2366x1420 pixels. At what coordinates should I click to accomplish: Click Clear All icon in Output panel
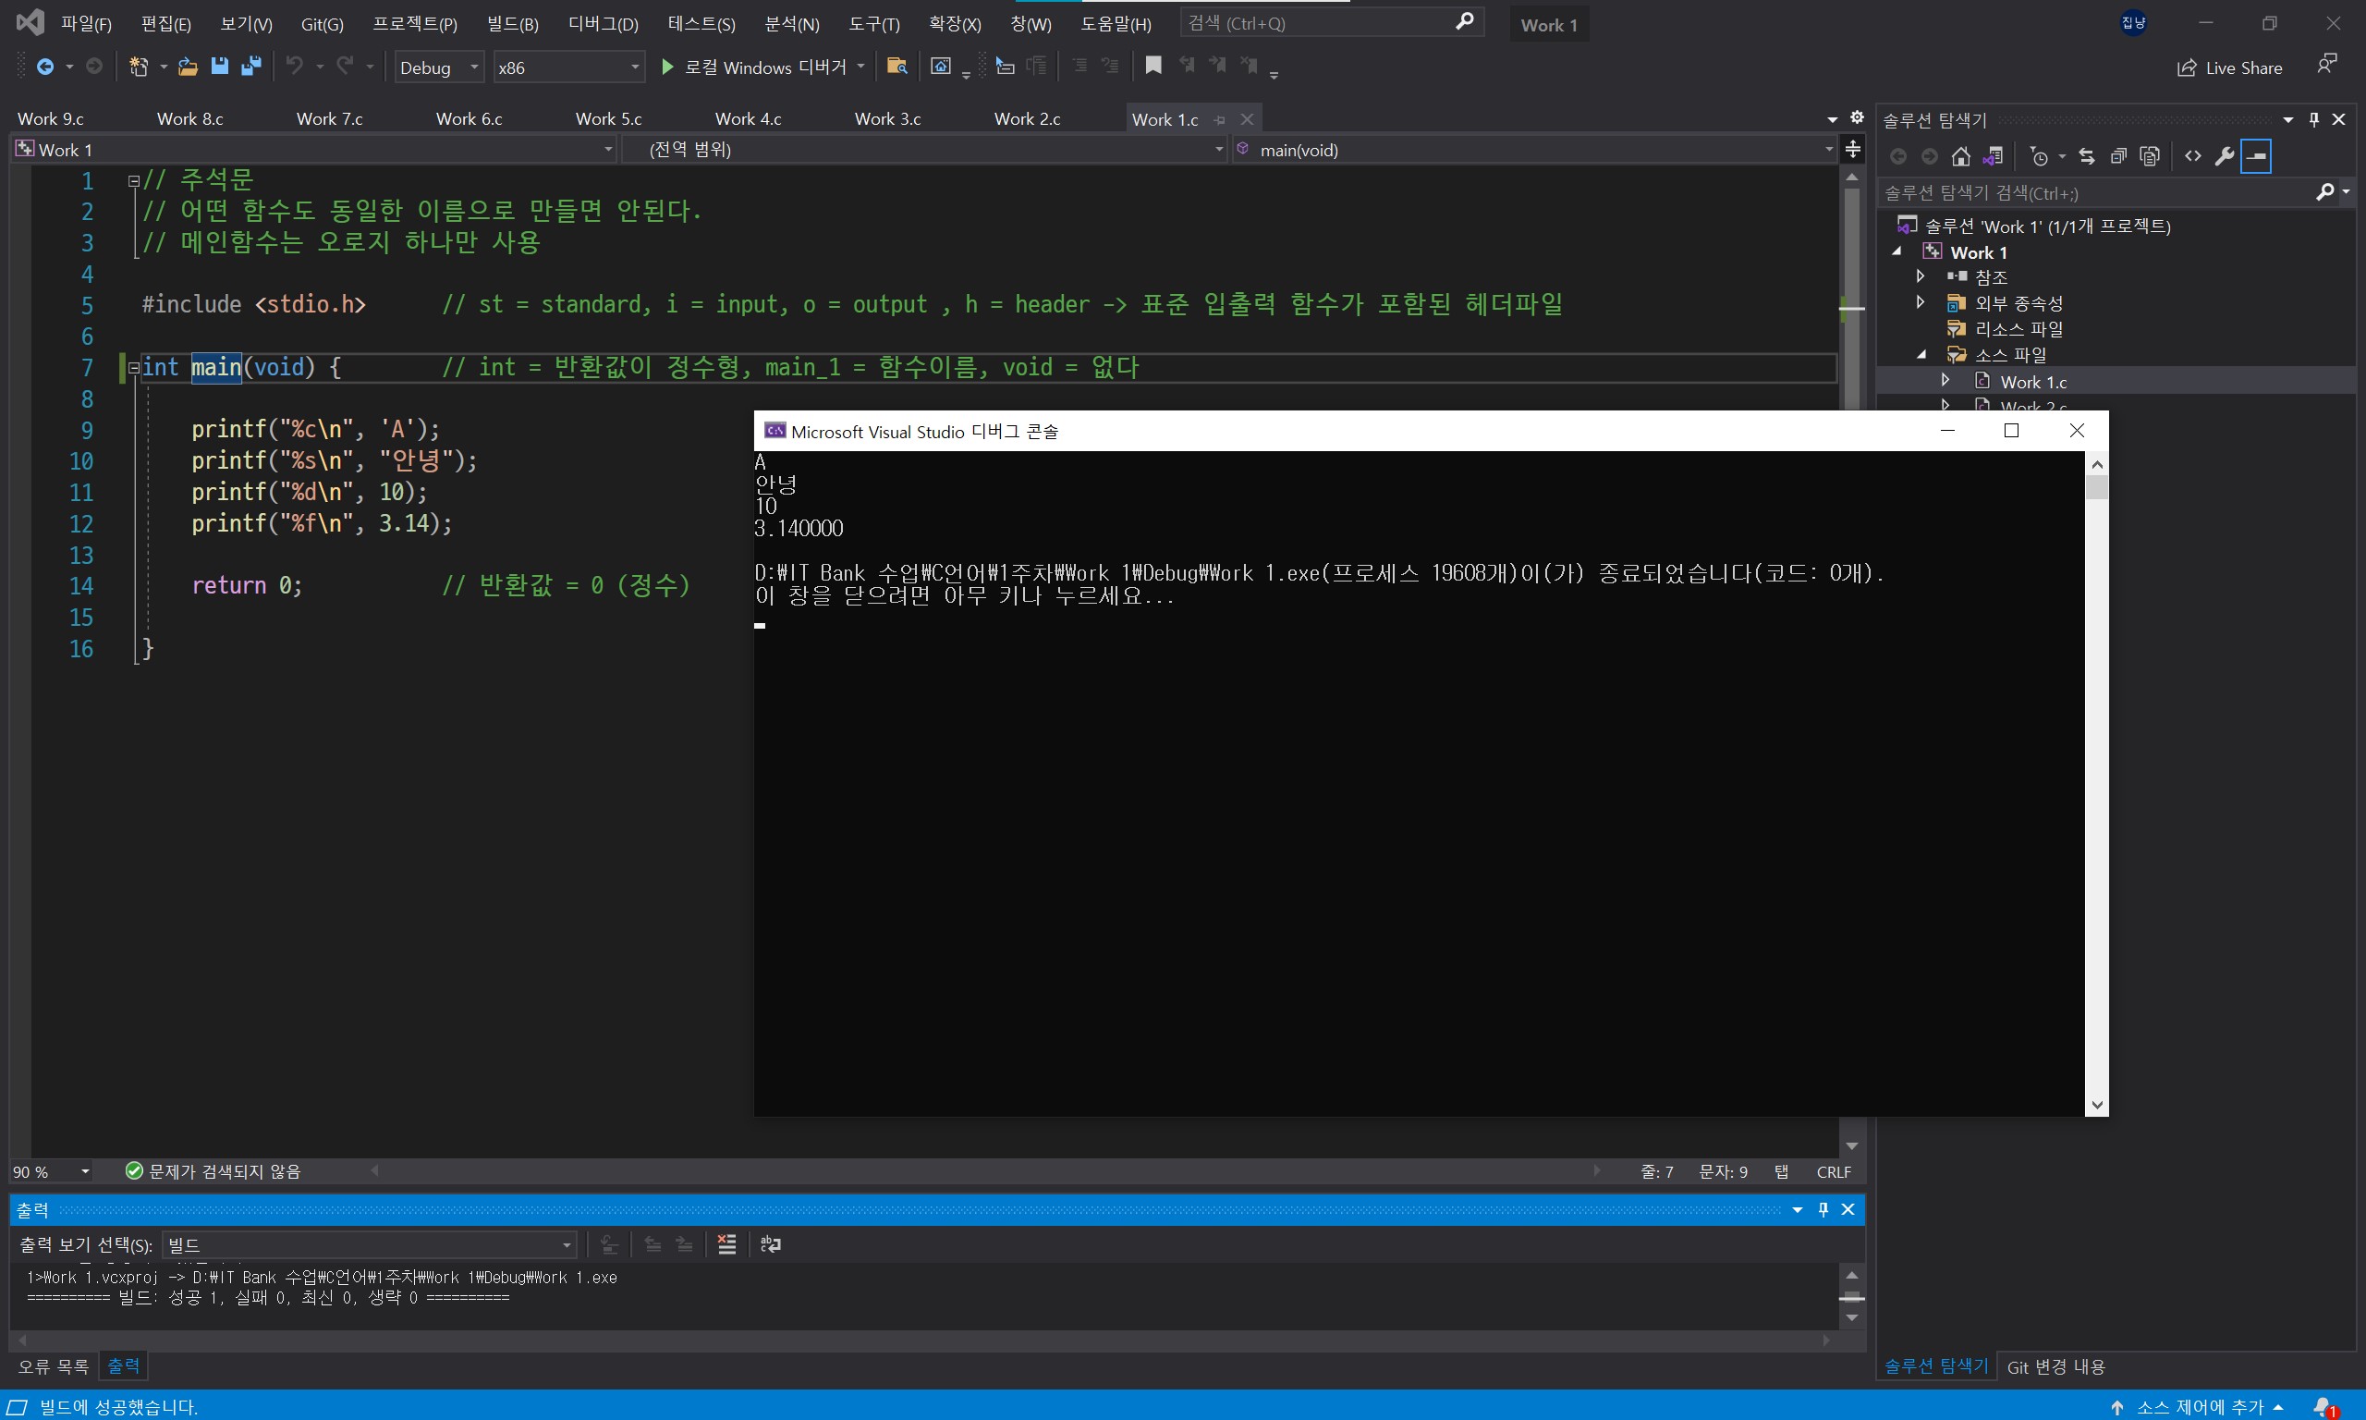coord(726,1244)
